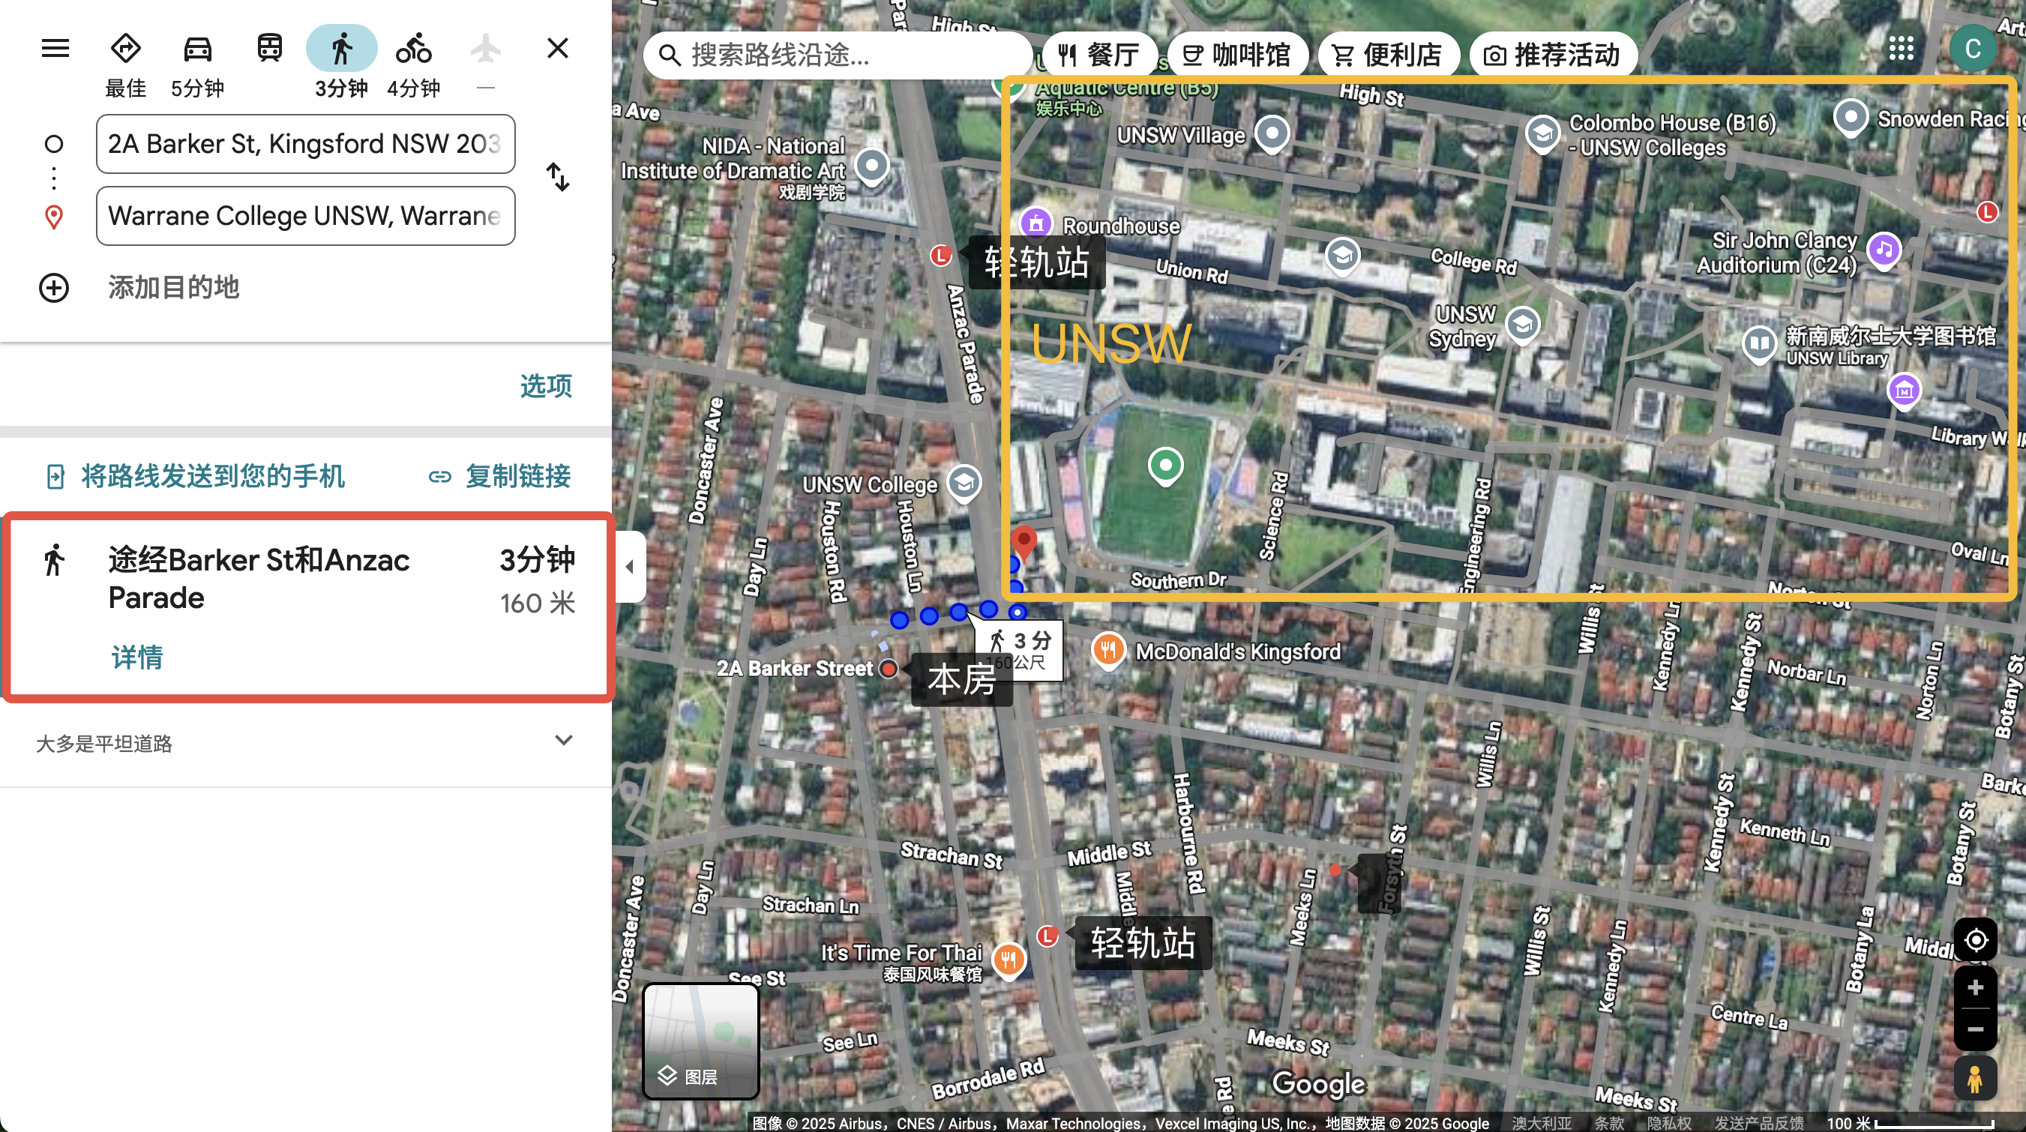The image size is (2026, 1132).
Task: Filter by 推荐活动 chip
Action: pos(1553,55)
